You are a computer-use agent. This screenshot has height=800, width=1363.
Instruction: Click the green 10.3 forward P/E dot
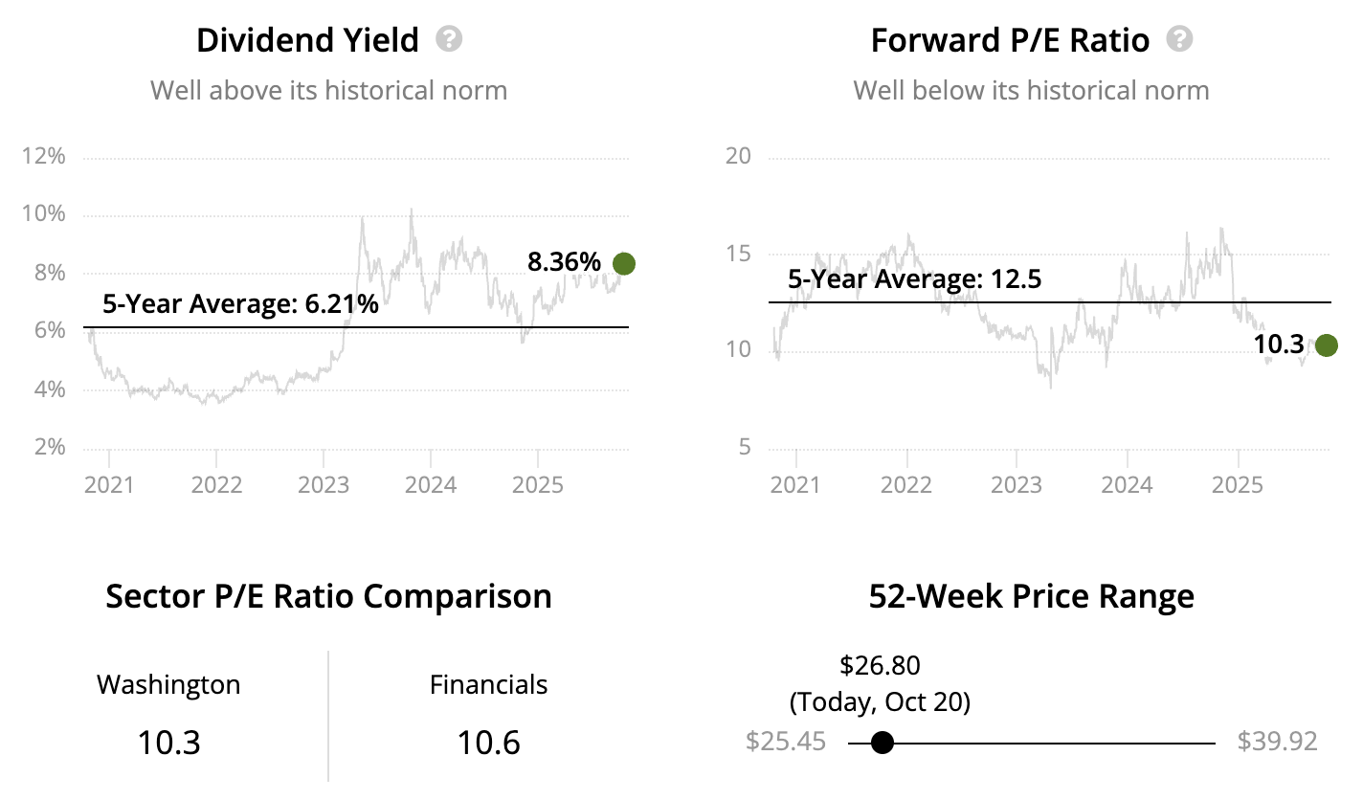pos(1326,345)
